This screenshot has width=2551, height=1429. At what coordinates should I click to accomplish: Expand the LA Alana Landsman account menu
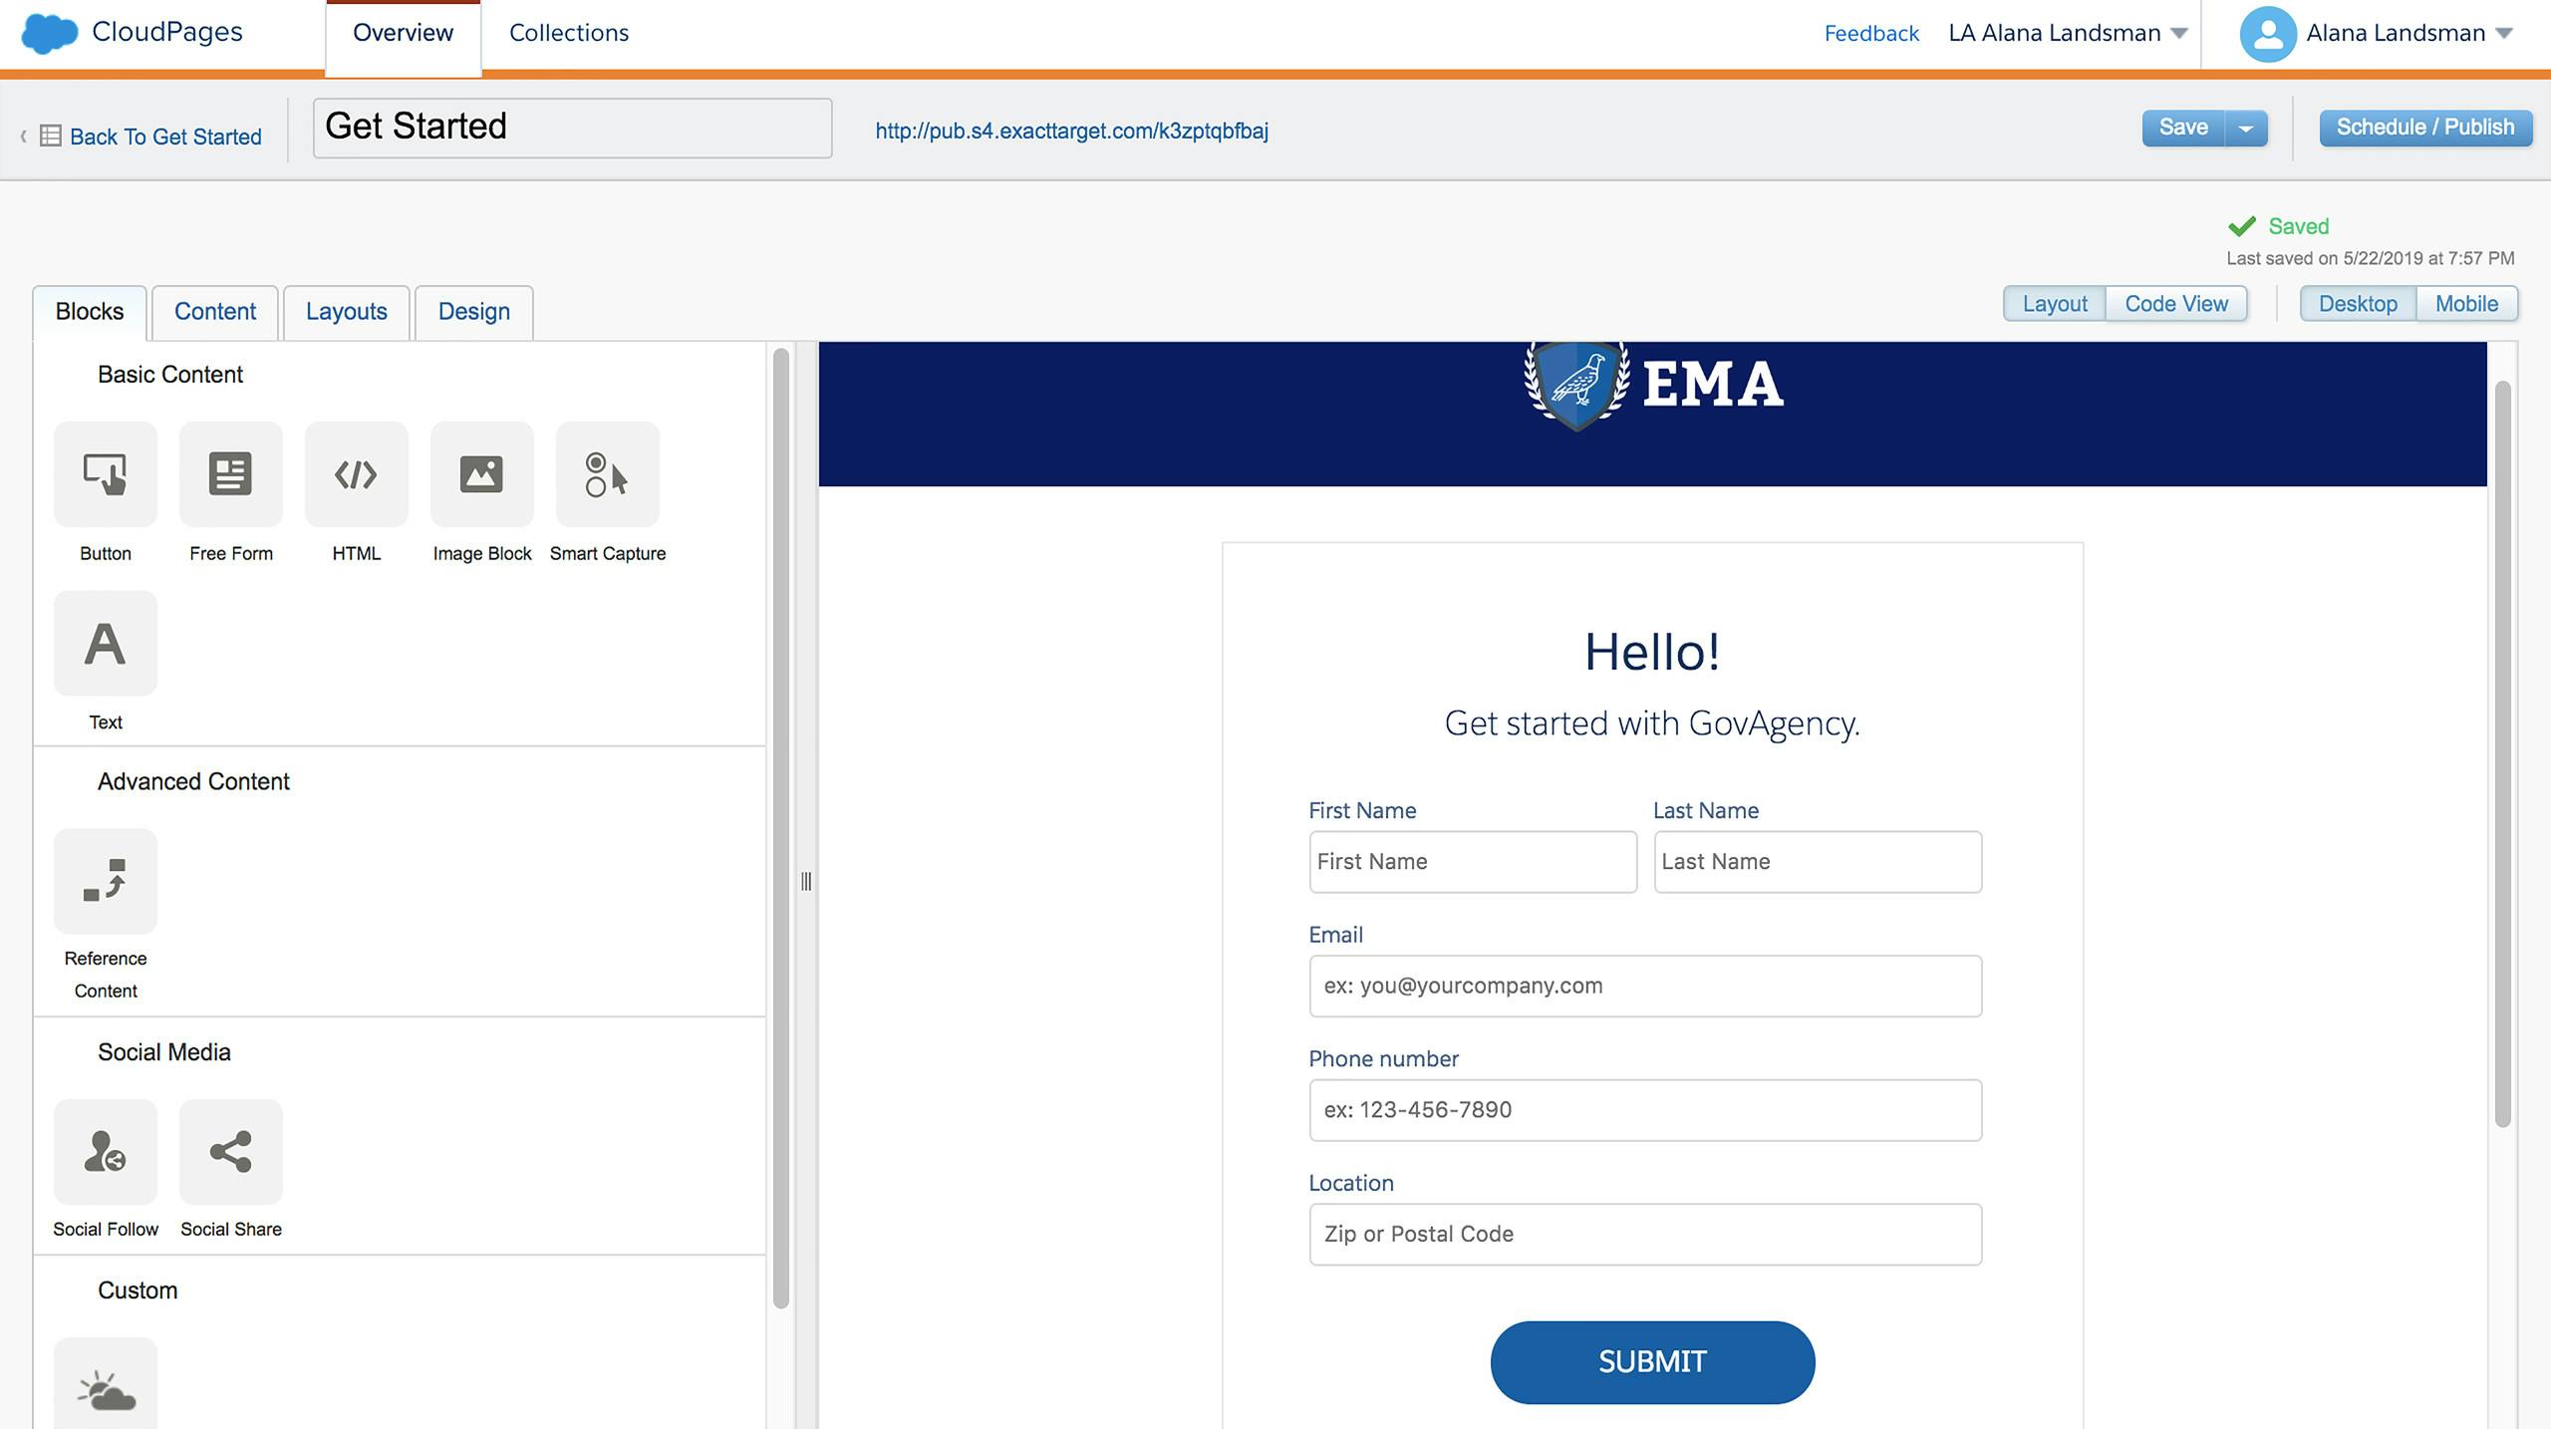[2068, 32]
